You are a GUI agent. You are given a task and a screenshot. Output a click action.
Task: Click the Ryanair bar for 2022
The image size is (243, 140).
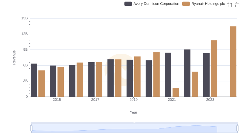click(x=195, y=84)
